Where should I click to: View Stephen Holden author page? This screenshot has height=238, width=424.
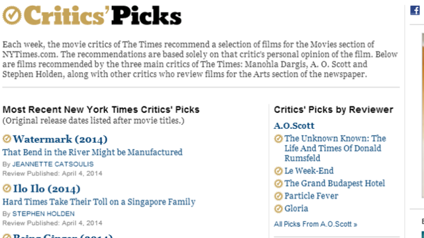click(44, 214)
